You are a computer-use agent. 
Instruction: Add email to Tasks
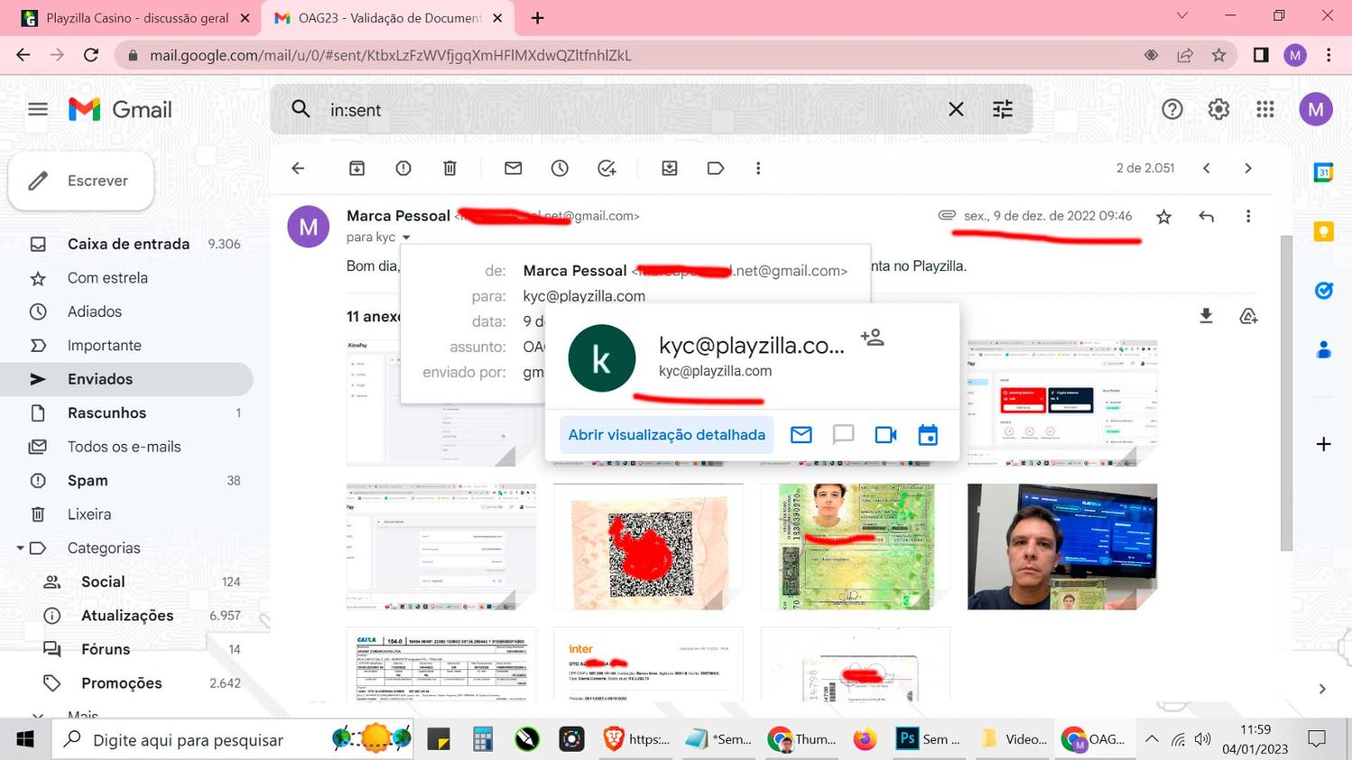coord(607,168)
